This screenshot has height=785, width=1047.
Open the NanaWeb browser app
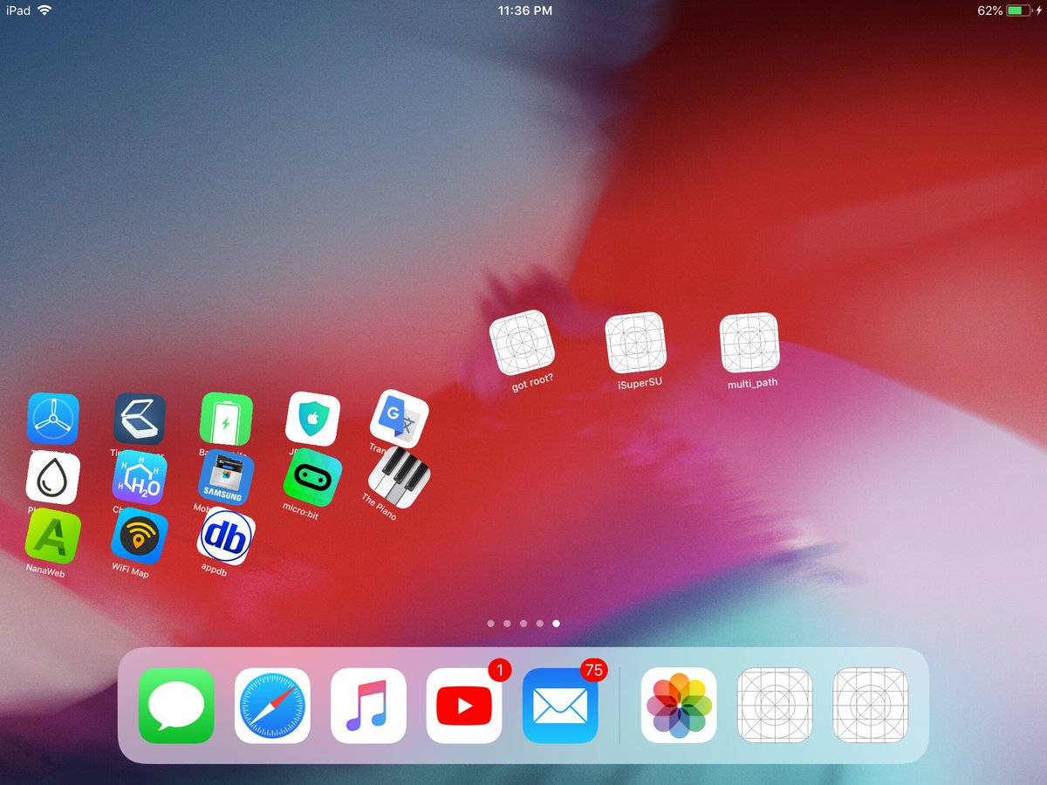pos(52,536)
